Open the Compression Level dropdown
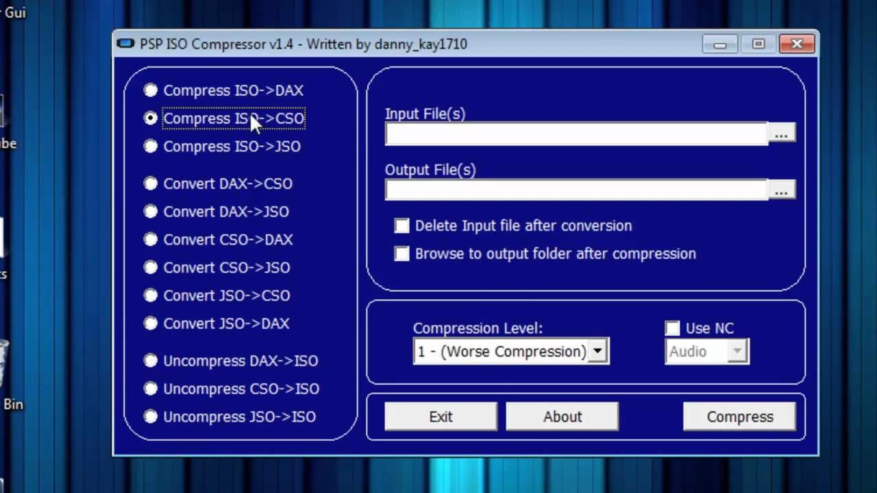This screenshot has width=877, height=493. 511,352
